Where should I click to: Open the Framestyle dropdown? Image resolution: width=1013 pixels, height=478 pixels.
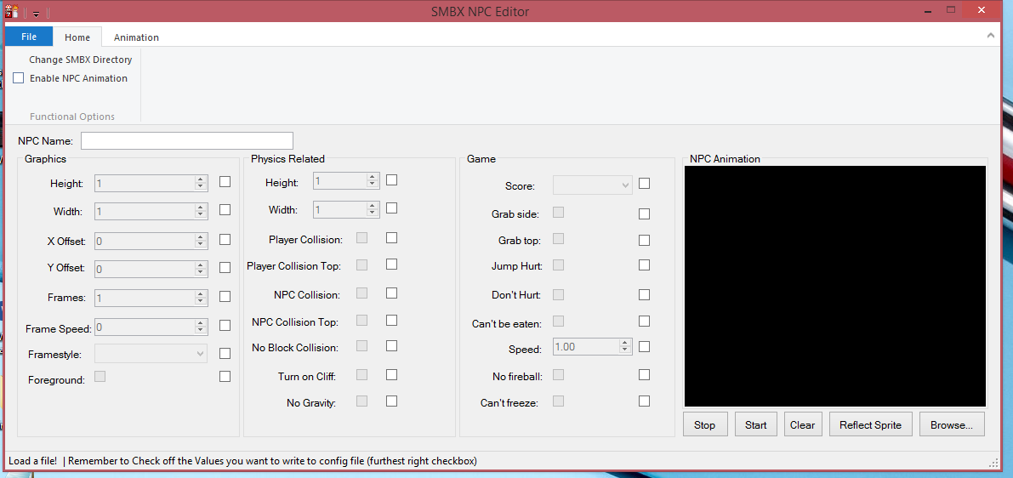[x=151, y=353]
